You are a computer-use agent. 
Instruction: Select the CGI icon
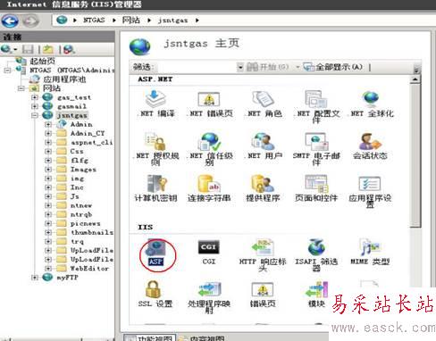point(209,247)
